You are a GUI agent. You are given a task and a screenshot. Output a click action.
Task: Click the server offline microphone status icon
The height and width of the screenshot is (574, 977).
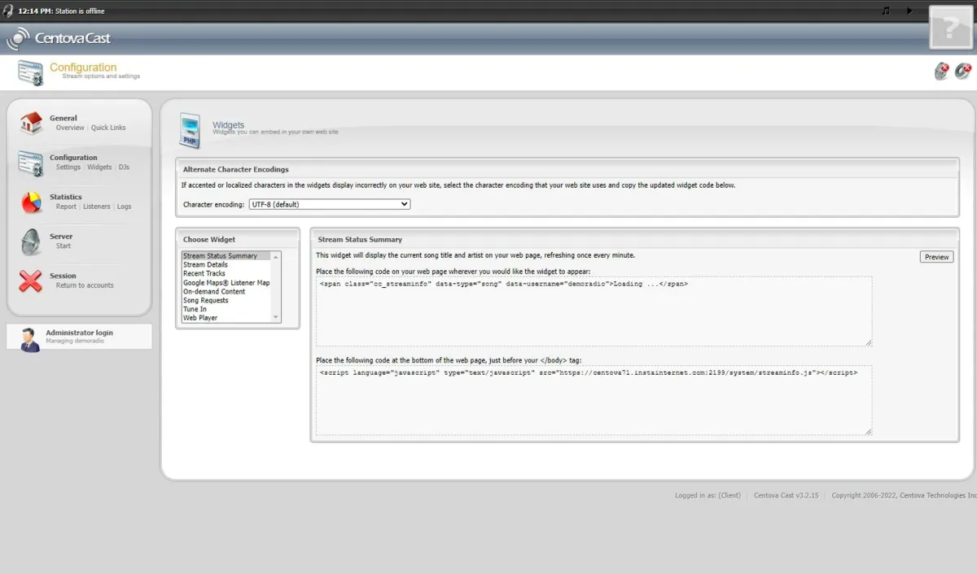942,72
